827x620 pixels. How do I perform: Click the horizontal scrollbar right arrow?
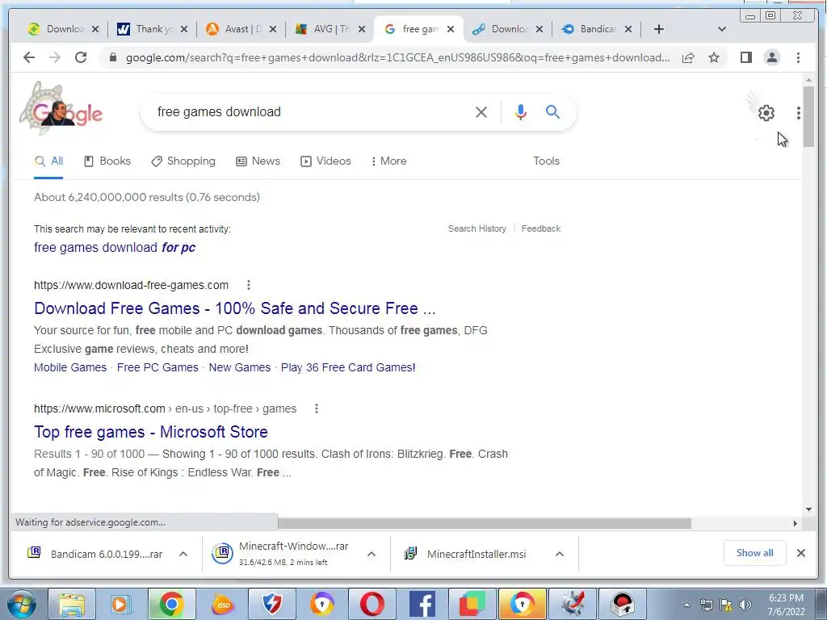pos(796,523)
